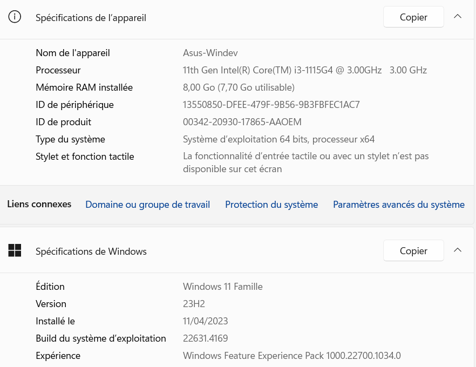Click the Liens connexes label
The image size is (476, 367).
coord(39,204)
